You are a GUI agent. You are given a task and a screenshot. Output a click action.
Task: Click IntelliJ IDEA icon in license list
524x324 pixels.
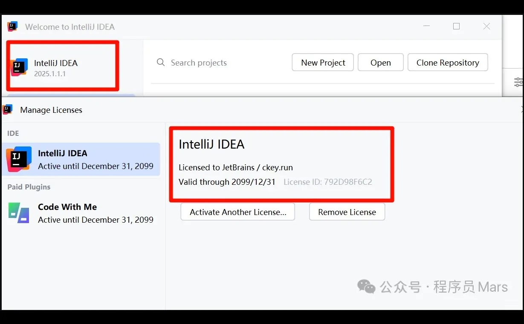coord(19,159)
